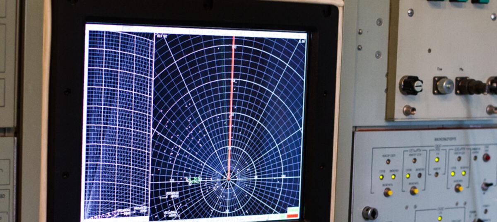Screen dimensions: 497x222
Task: Click the radar scope center origin point
Action: coord(228,179)
